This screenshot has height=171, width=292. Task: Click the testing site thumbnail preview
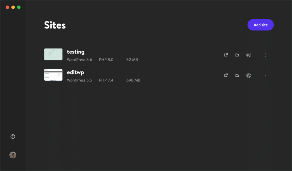pyautogui.click(x=53, y=54)
